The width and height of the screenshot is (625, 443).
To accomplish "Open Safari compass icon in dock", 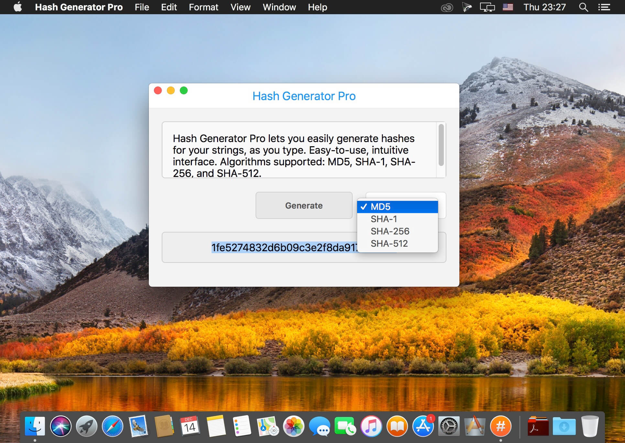I will 113,426.
